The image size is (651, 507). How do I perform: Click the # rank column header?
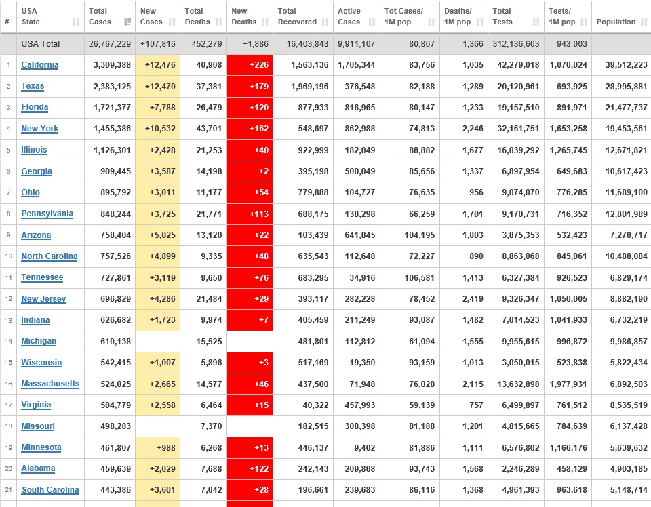point(7,22)
